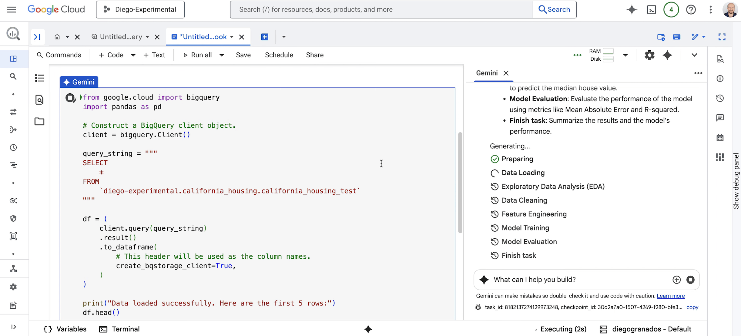Open find and replace in notebook sidebar
The width and height of the screenshot is (741, 336).
tap(39, 99)
